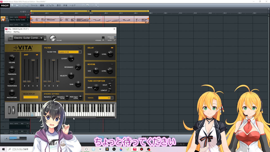Click the filter GAIN knob
Image resolution: width=270 pixels, height=152 pixels.
(78, 84)
